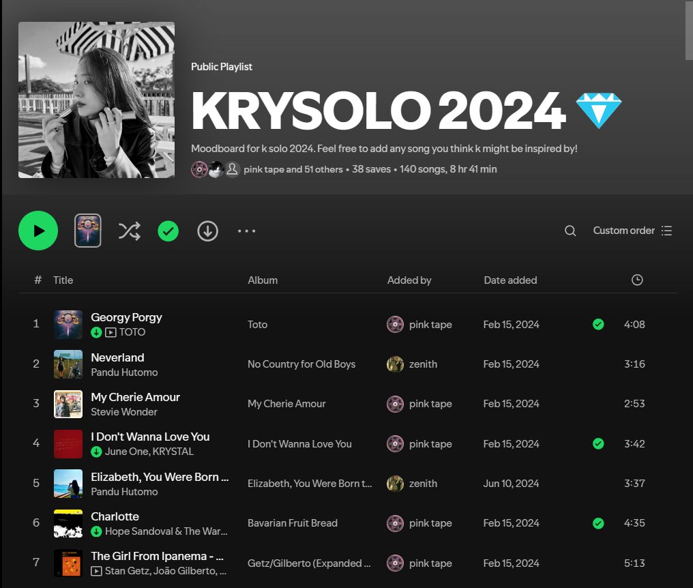
Task: Sort by the Added by column header
Action: [409, 280]
